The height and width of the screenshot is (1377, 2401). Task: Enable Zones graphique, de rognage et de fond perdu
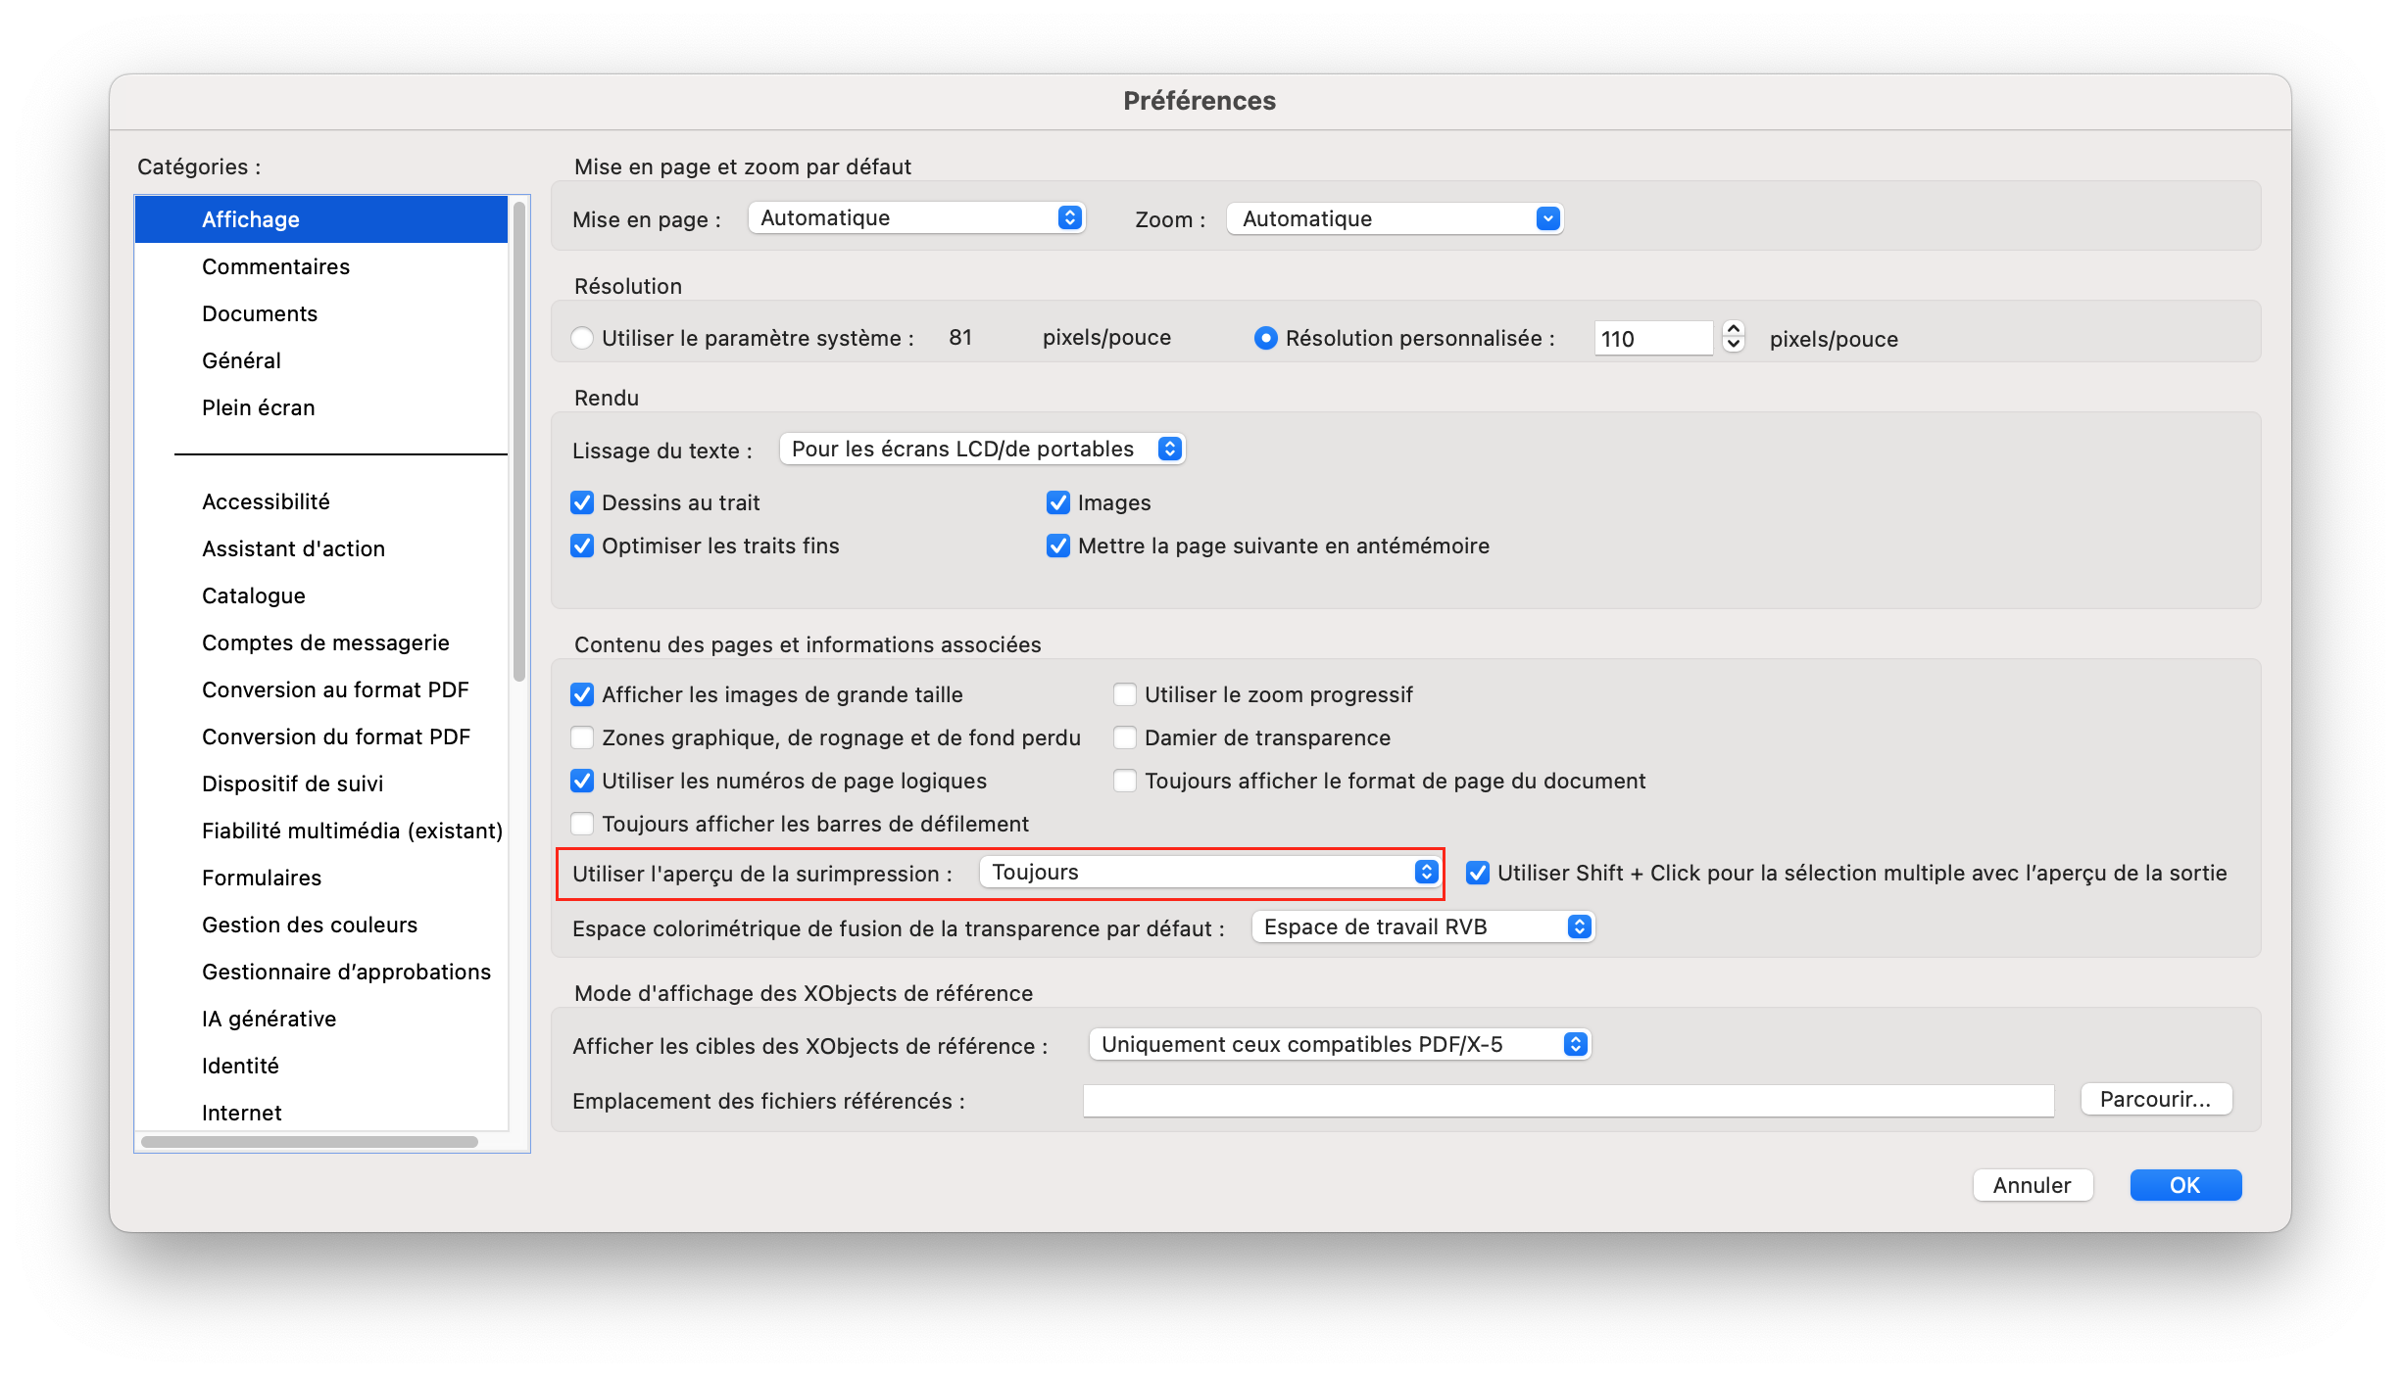click(x=582, y=737)
